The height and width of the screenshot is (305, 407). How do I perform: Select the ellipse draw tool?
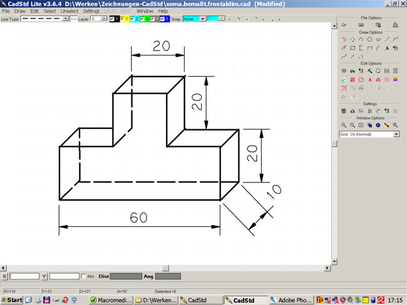[x=378, y=39]
